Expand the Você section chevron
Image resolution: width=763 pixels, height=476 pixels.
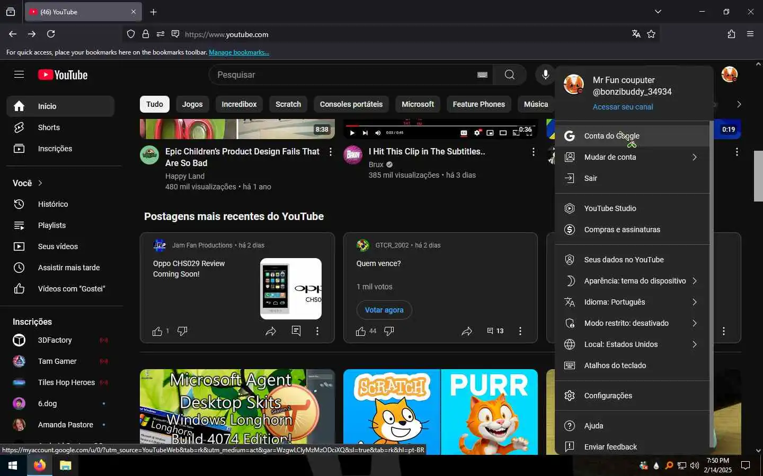pos(40,183)
